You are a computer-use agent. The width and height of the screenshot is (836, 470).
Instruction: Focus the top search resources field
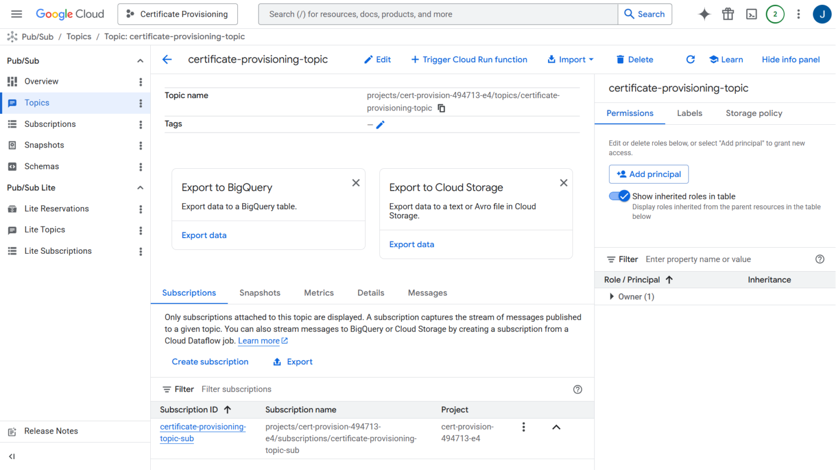coord(438,14)
